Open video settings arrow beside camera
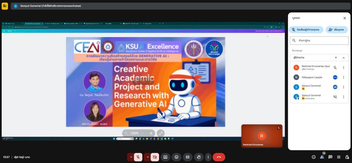Viewport: 352px width, 163px height. pyautogui.click(x=147, y=157)
